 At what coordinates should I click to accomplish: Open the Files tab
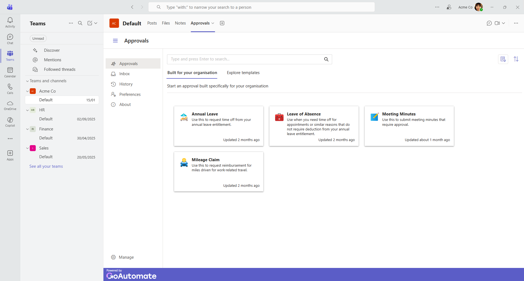(x=166, y=23)
